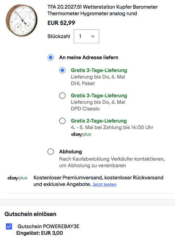Viewport: 175px width, 241px height.
Task: Click the TFA Wetterstation product title
Action: pyautogui.click(x=103, y=10)
